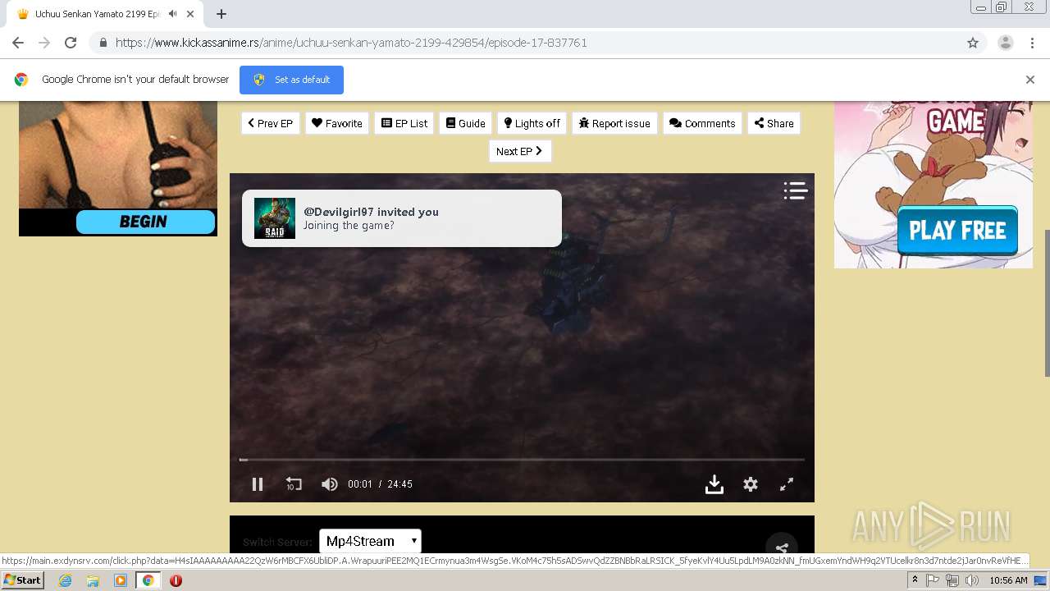Enter fullscreen video mode
This screenshot has width=1050, height=591.
[x=787, y=484]
